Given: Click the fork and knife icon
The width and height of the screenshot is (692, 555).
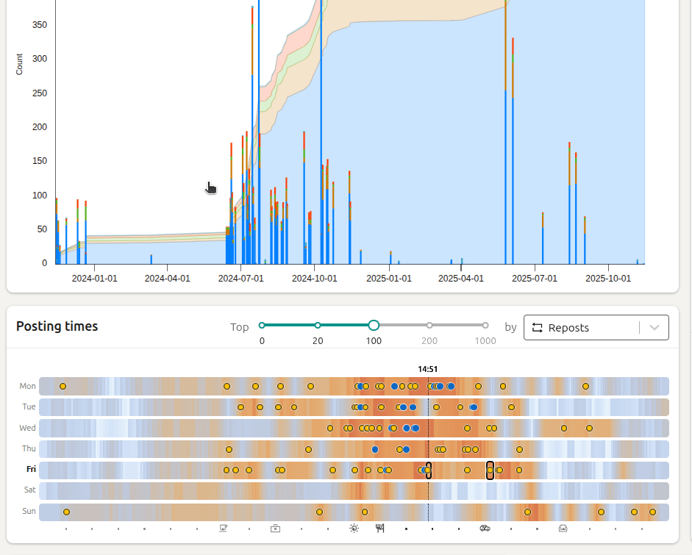Looking at the screenshot, I should [x=380, y=528].
